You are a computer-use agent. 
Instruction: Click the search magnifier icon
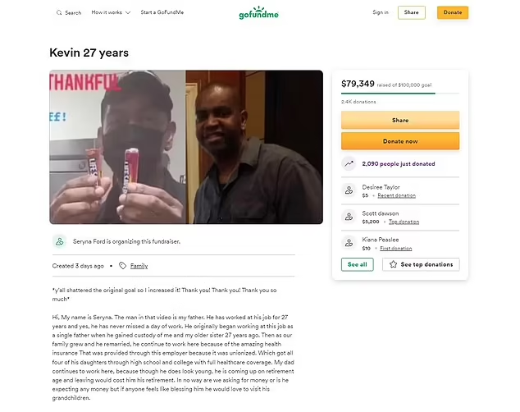point(59,12)
